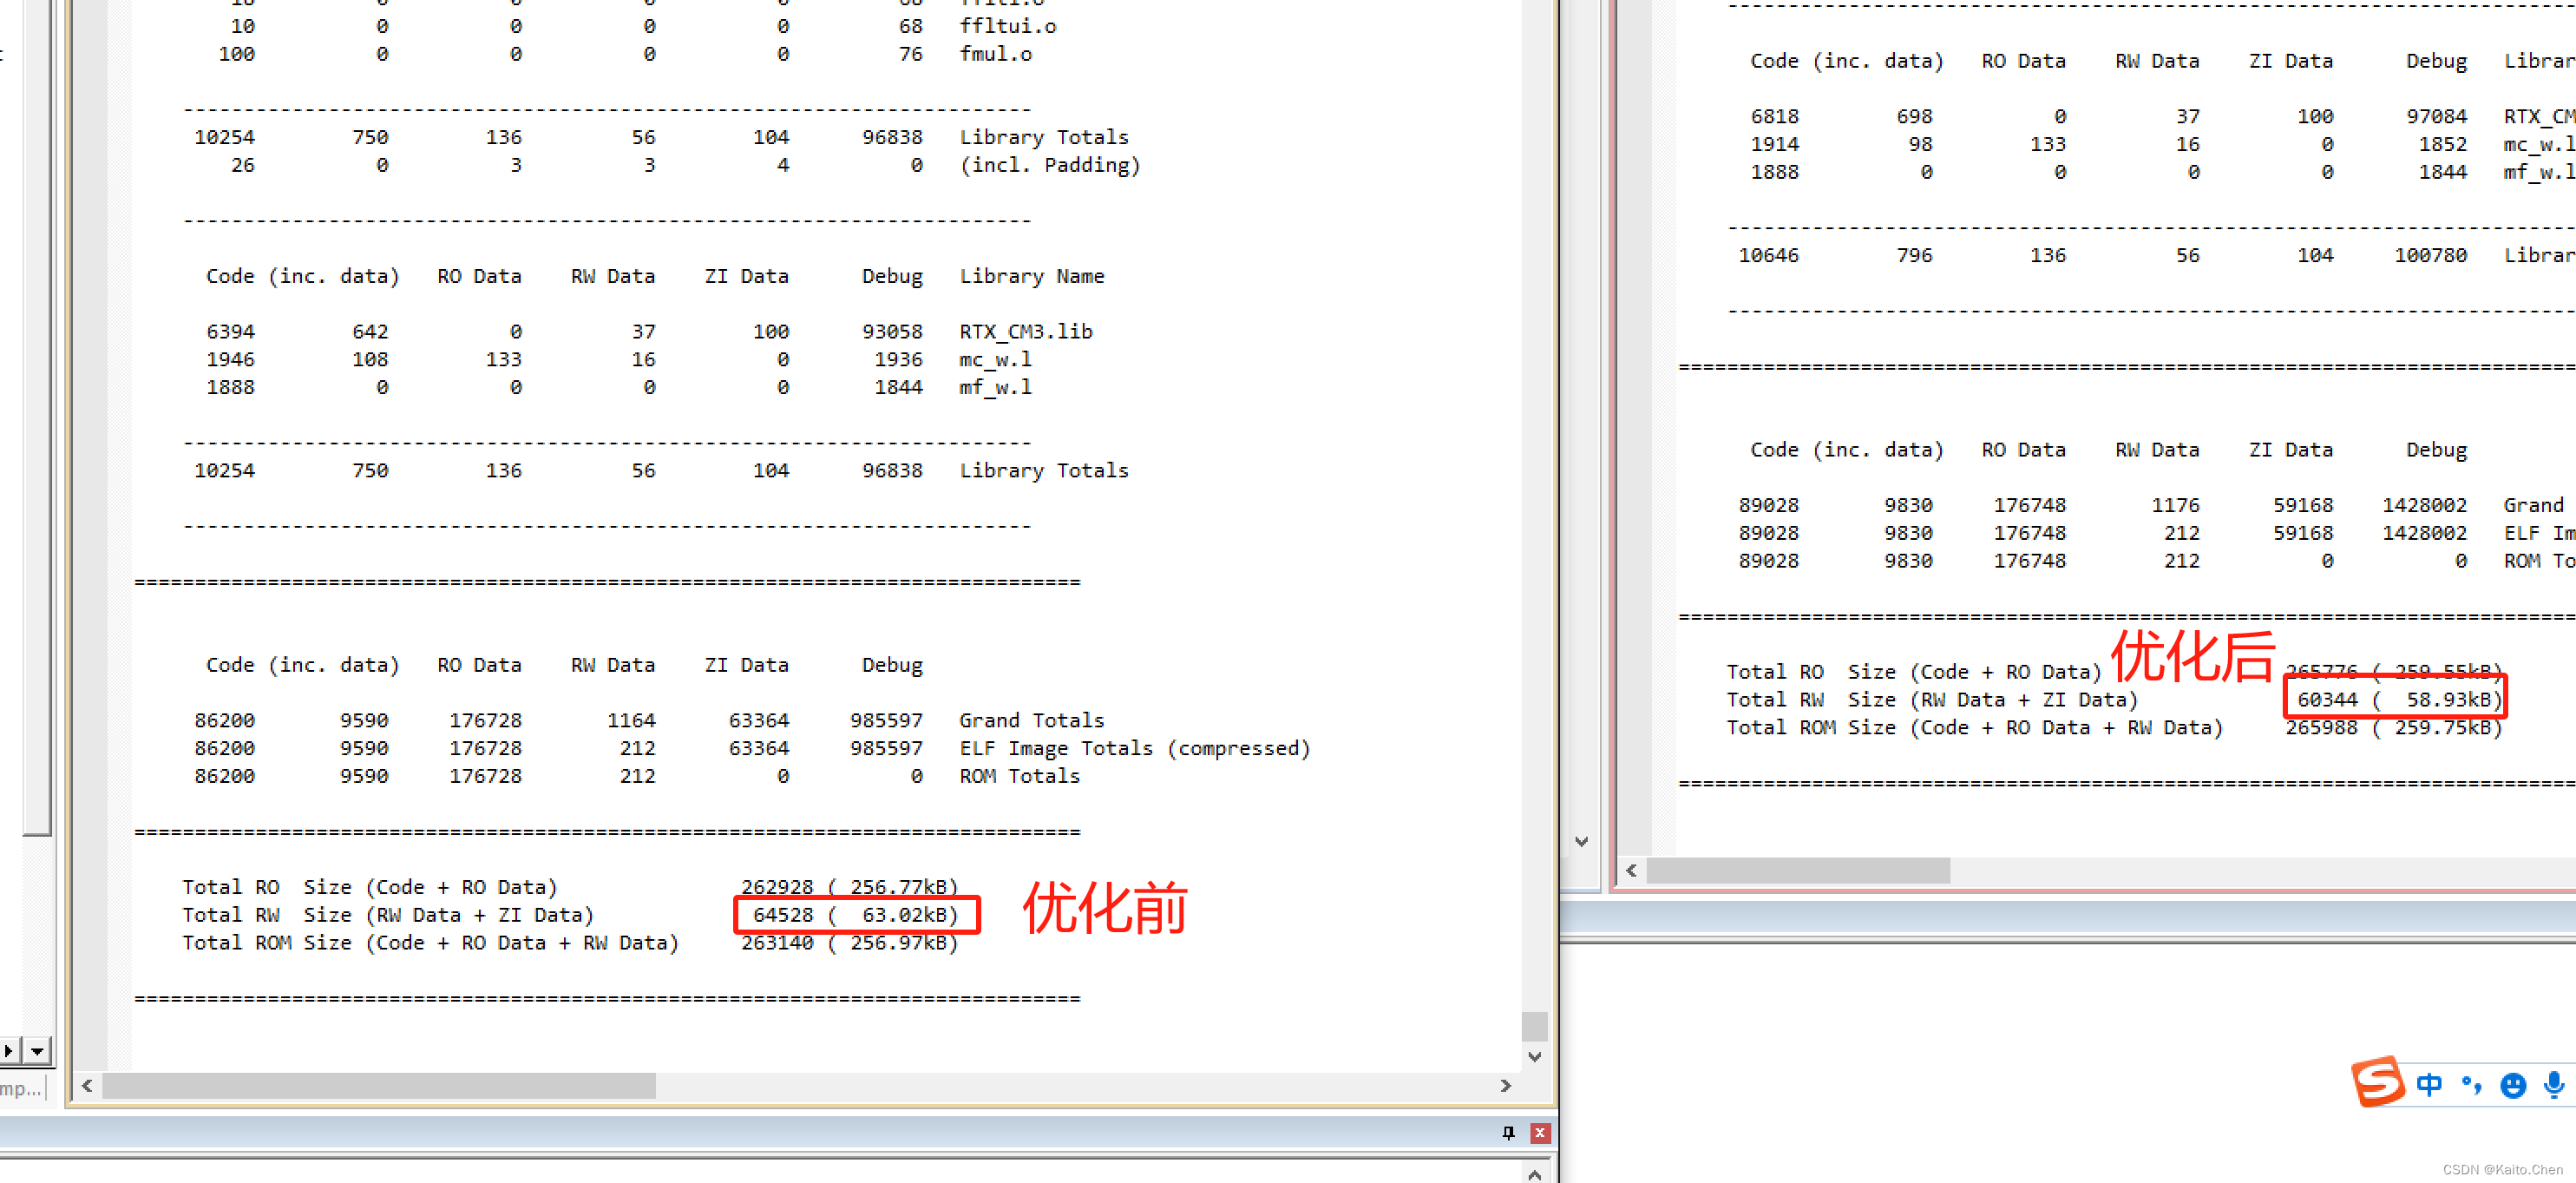Screen dimensions: 2576x1183
Task: Click RW Data value '1176' in right window
Action: (2175, 505)
